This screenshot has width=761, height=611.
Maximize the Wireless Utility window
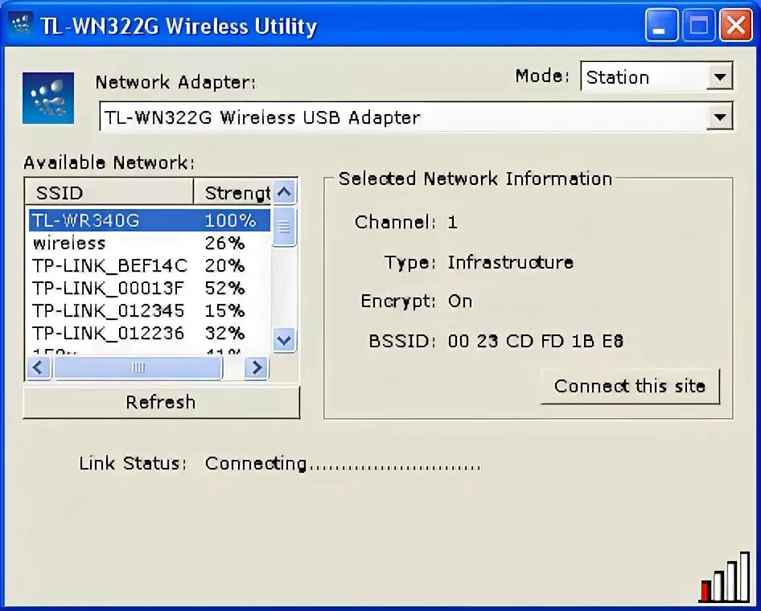pyautogui.click(x=698, y=24)
